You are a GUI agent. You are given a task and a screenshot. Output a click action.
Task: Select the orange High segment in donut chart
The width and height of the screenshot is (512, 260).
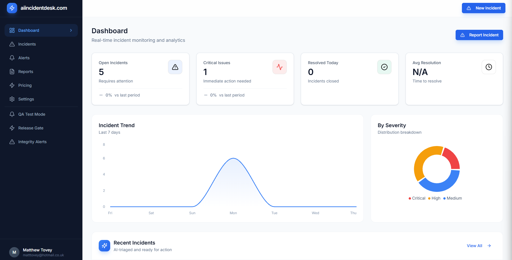(x=423, y=162)
